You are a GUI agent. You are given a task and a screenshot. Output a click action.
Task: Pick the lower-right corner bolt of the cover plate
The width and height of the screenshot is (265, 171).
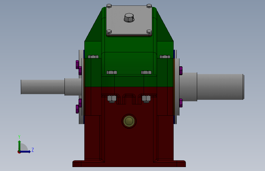pyautogui.click(x=149, y=32)
